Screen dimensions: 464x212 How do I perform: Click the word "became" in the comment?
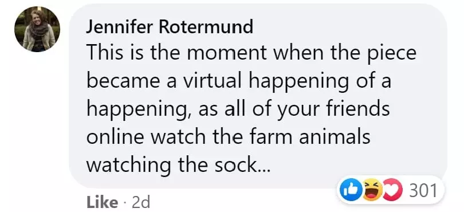(x=123, y=81)
